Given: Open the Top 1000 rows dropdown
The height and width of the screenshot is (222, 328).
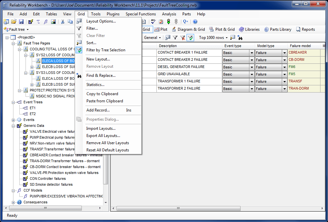Looking at the screenshot, I should [x=213, y=38].
